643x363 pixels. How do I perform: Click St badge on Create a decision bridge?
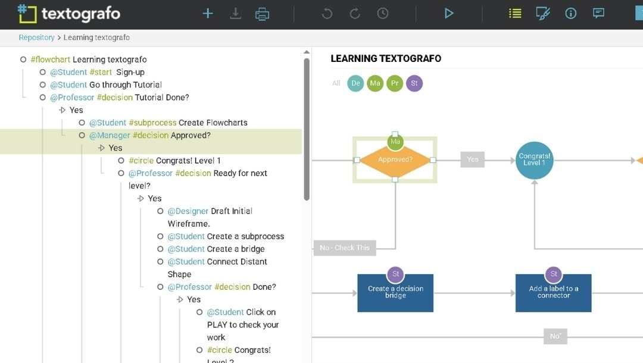(x=396, y=274)
